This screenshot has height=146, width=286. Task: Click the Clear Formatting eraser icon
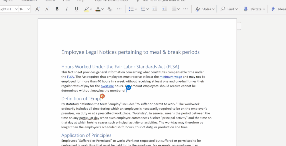pos(110,9)
